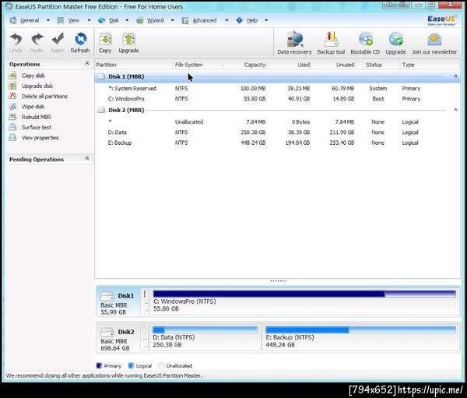Click the EaseUS logo
467x398 pixels.
coord(441,20)
